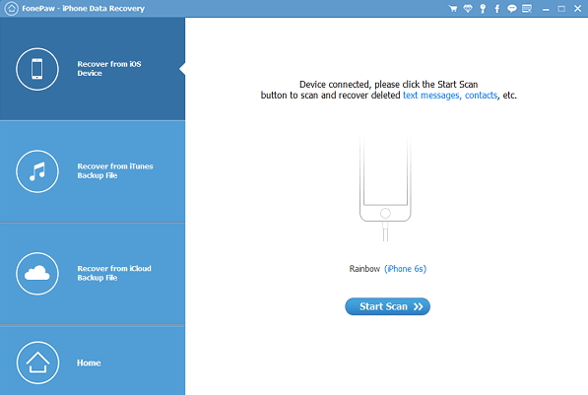Open the text messages link

(431, 96)
